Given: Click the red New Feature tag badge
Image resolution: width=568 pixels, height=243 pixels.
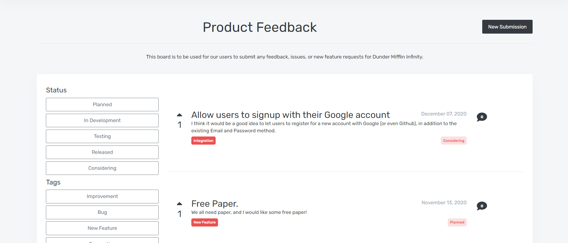Looking at the screenshot, I should [205, 222].
